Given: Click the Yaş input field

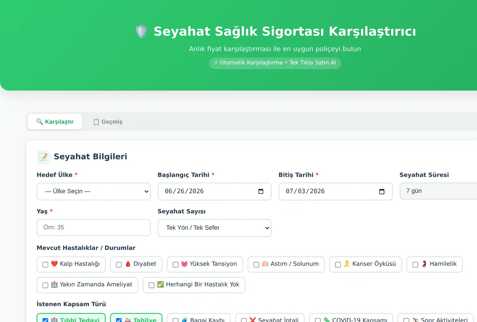Looking at the screenshot, I should (94, 228).
